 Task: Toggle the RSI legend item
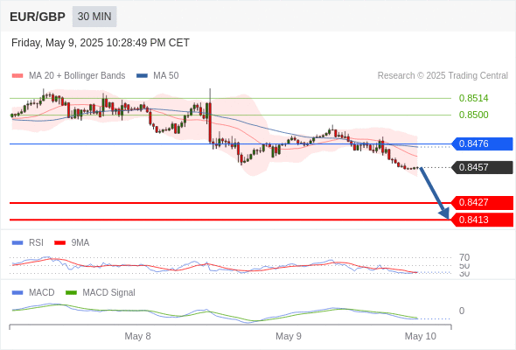(x=28, y=242)
